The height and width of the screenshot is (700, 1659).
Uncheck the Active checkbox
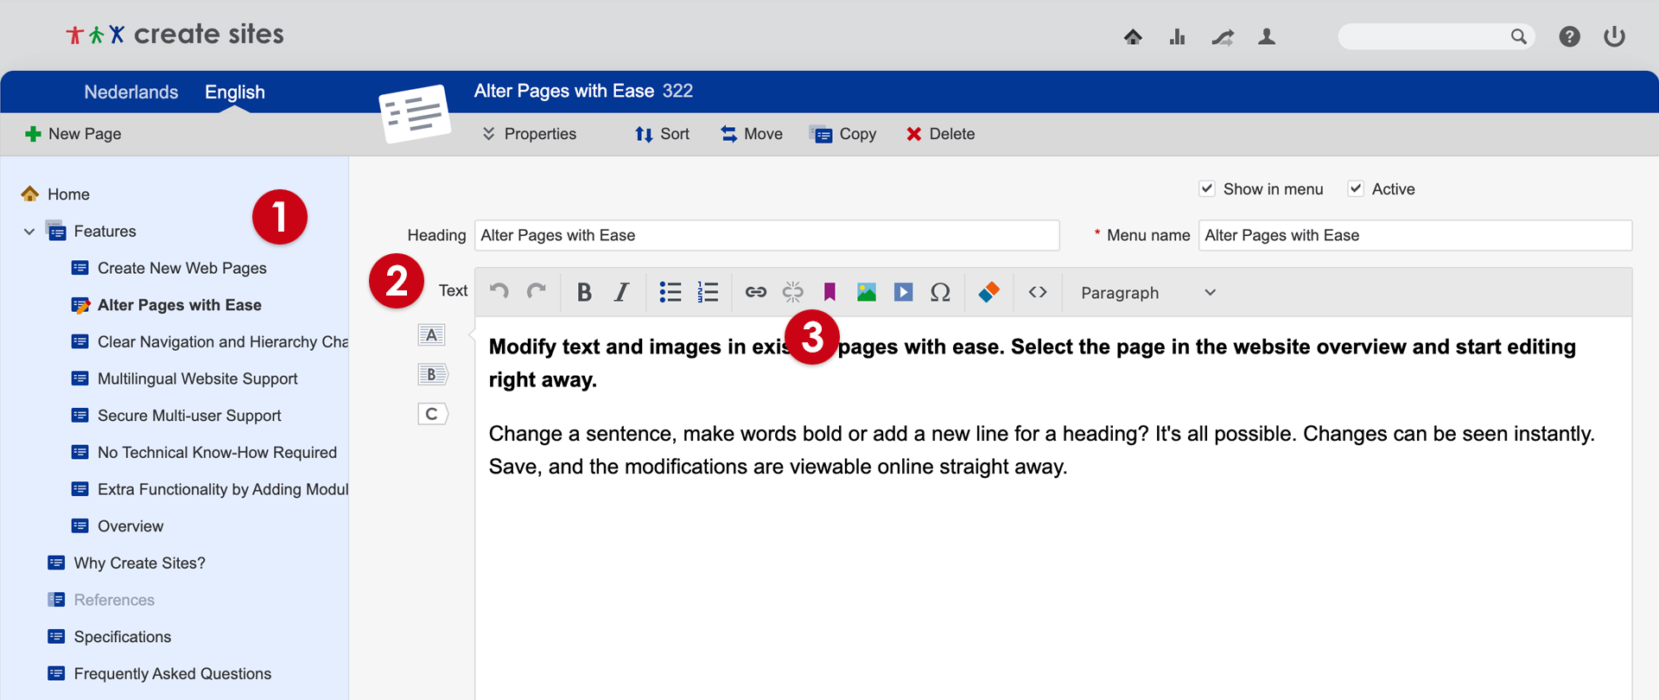tap(1356, 188)
